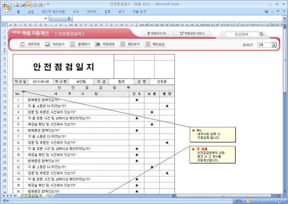
Task: Open the 검토 ribbon tab
Action: coord(107,11)
